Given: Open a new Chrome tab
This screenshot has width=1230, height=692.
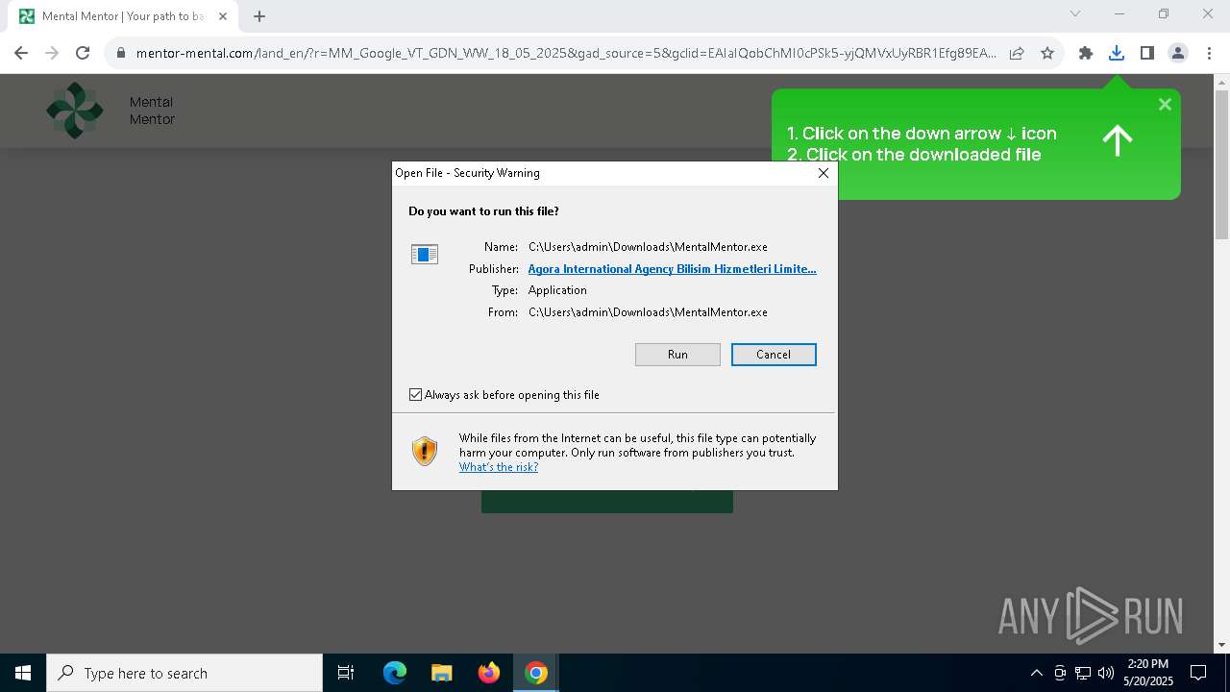Looking at the screenshot, I should (259, 16).
